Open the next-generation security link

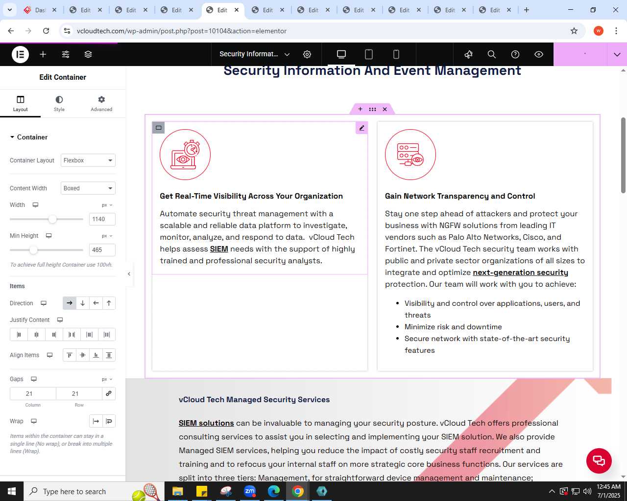(x=520, y=273)
